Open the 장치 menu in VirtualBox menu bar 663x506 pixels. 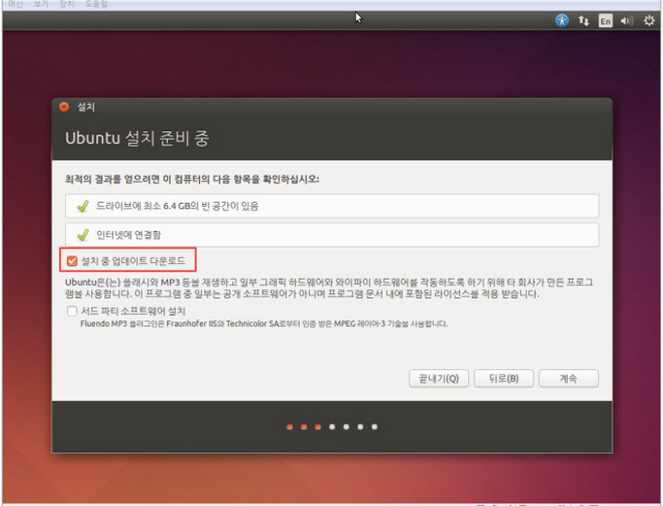[66, 4]
